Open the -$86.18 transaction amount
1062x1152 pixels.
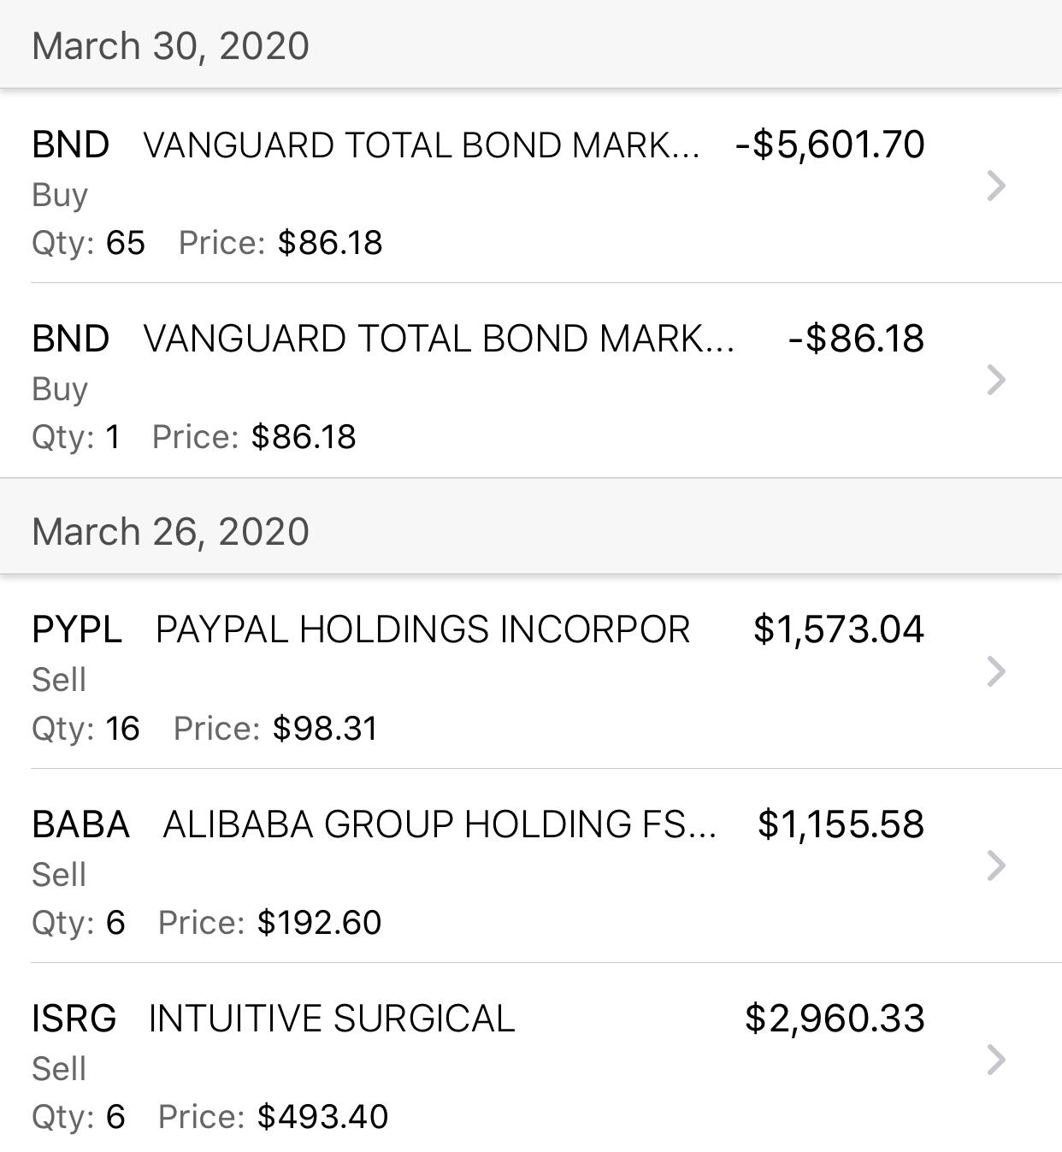click(856, 339)
